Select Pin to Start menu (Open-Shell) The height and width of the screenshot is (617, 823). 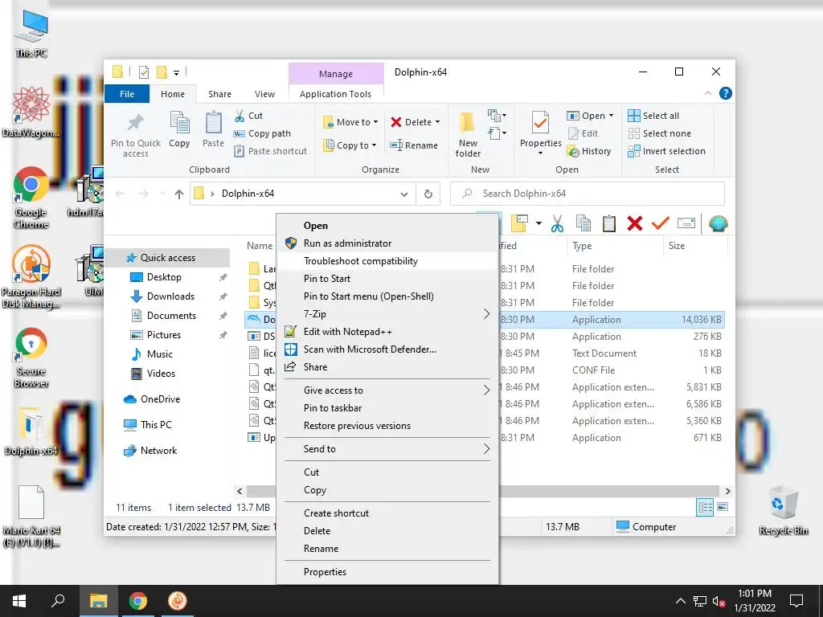point(387,296)
